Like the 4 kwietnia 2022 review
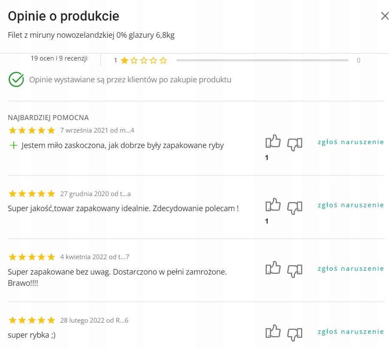 tap(273, 269)
